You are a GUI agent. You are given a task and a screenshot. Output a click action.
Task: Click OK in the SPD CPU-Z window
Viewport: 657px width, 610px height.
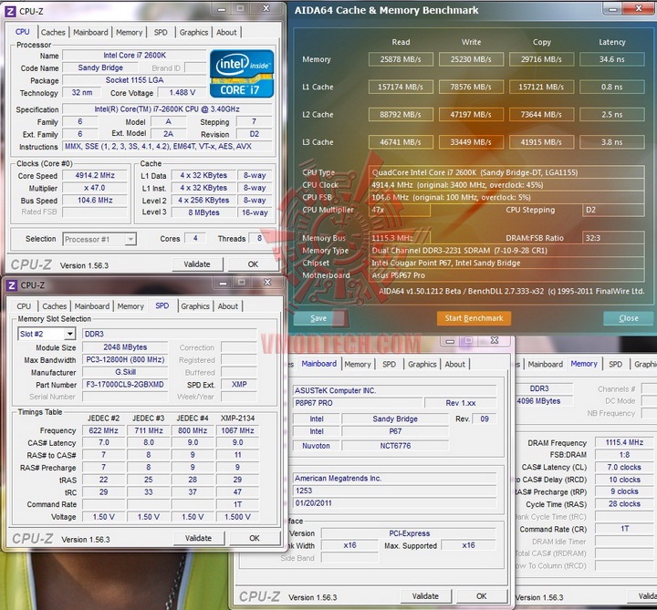coord(255,538)
